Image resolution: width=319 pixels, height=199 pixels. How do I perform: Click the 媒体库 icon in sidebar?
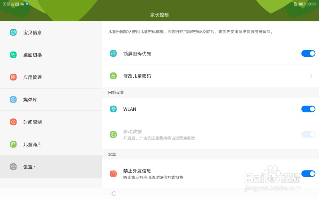(x=13, y=100)
